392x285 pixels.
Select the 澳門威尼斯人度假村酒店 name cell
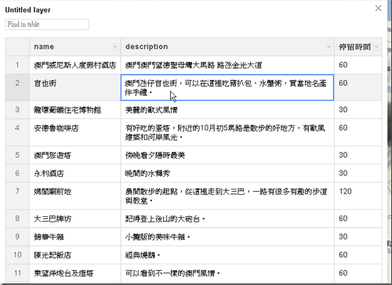pos(75,65)
